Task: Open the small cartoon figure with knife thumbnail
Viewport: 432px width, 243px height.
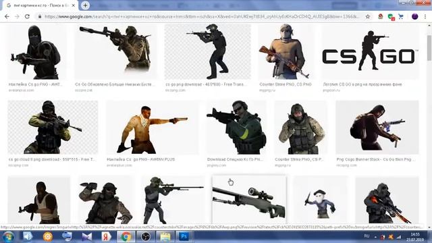Action: pyautogui.click(x=321, y=200)
